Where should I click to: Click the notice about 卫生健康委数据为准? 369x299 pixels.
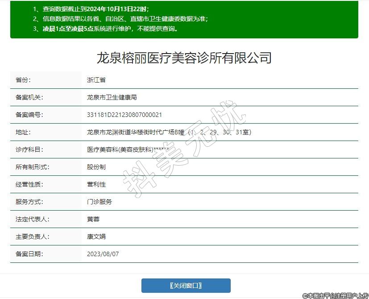tap(120, 19)
